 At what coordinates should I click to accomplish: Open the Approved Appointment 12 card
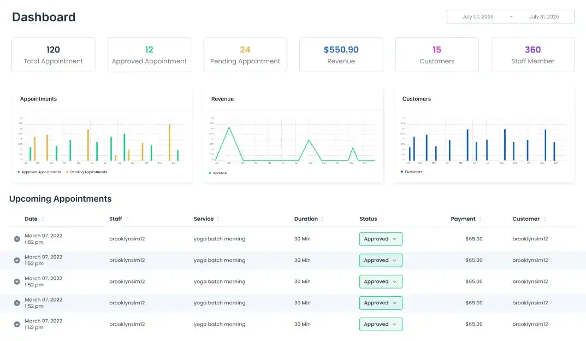tap(149, 55)
